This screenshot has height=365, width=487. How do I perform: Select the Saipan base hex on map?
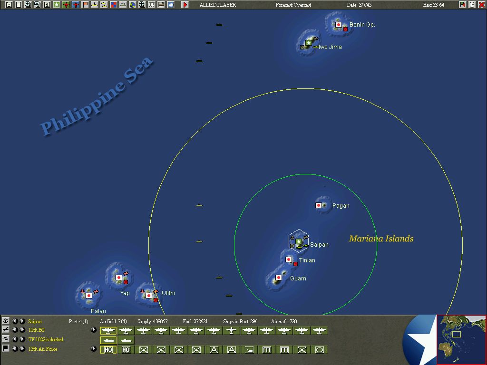pos(299,241)
